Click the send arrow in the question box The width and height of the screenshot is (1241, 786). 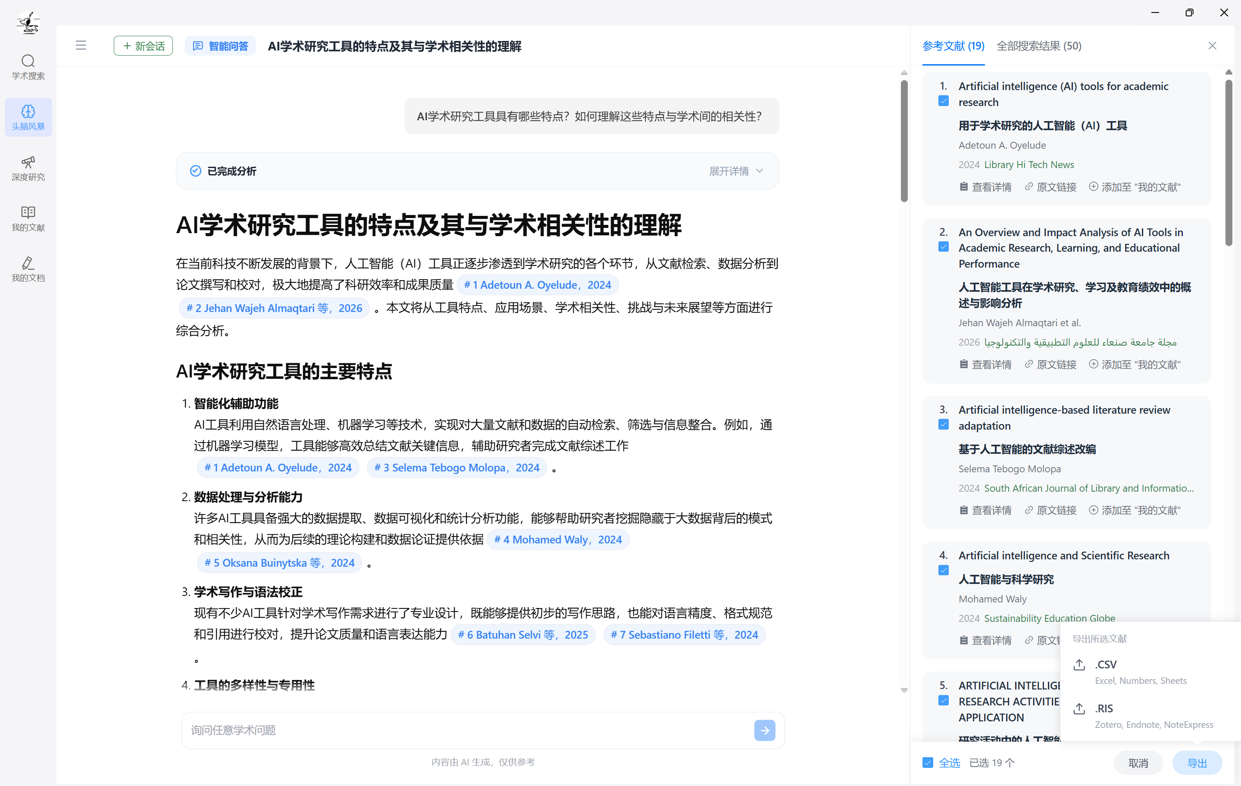[x=764, y=730]
